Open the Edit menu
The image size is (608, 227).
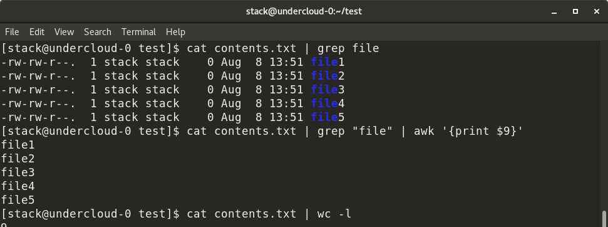[x=37, y=32]
